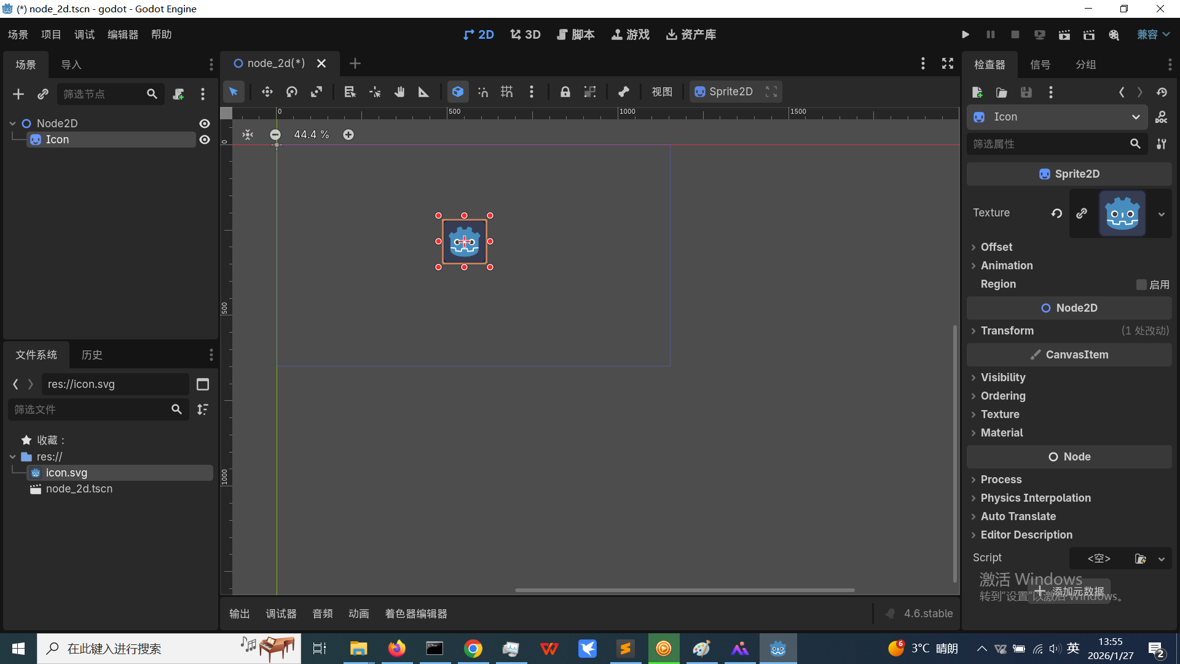The width and height of the screenshot is (1180, 664).
Task: Click the add child node plus icon
Action: 18,94
